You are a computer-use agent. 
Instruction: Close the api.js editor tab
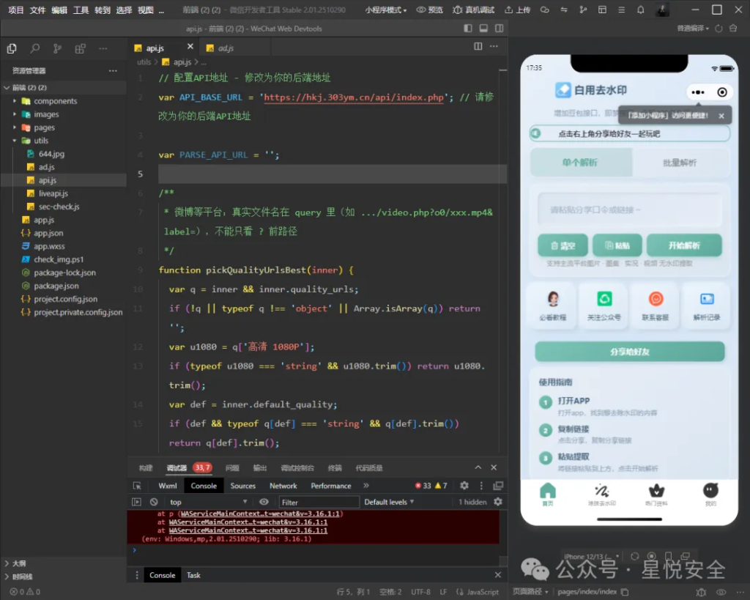click(190, 46)
